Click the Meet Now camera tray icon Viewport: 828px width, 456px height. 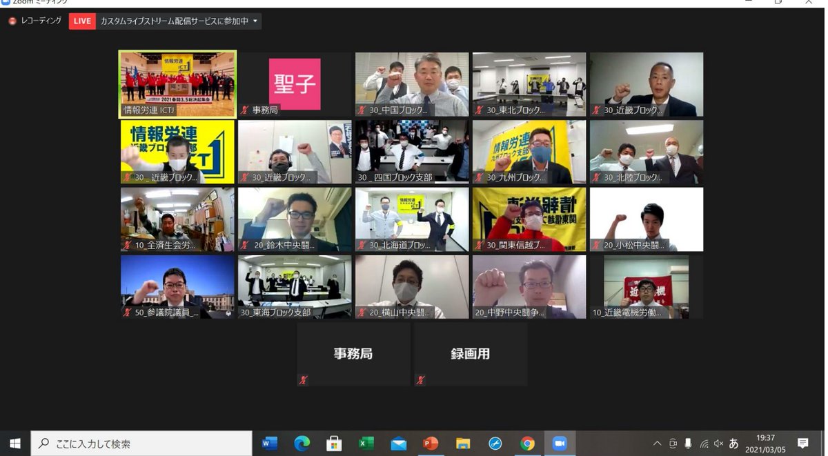click(673, 444)
